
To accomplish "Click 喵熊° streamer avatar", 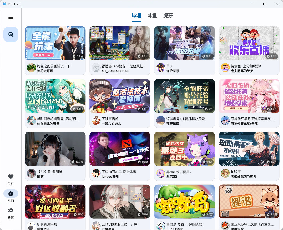I will point(31,173).
